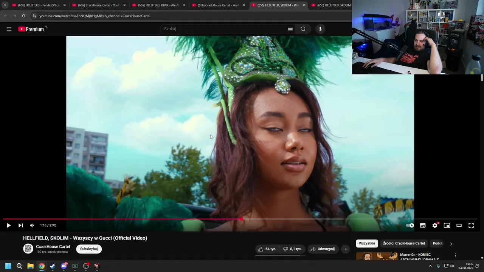Switch to theater mode
This screenshot has height=272, width=484.
[x=459, y=226]
